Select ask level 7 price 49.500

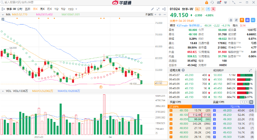click(227, 137)
